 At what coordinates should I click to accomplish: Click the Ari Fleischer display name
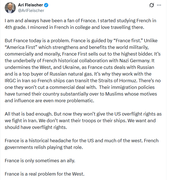click(31, 5)
